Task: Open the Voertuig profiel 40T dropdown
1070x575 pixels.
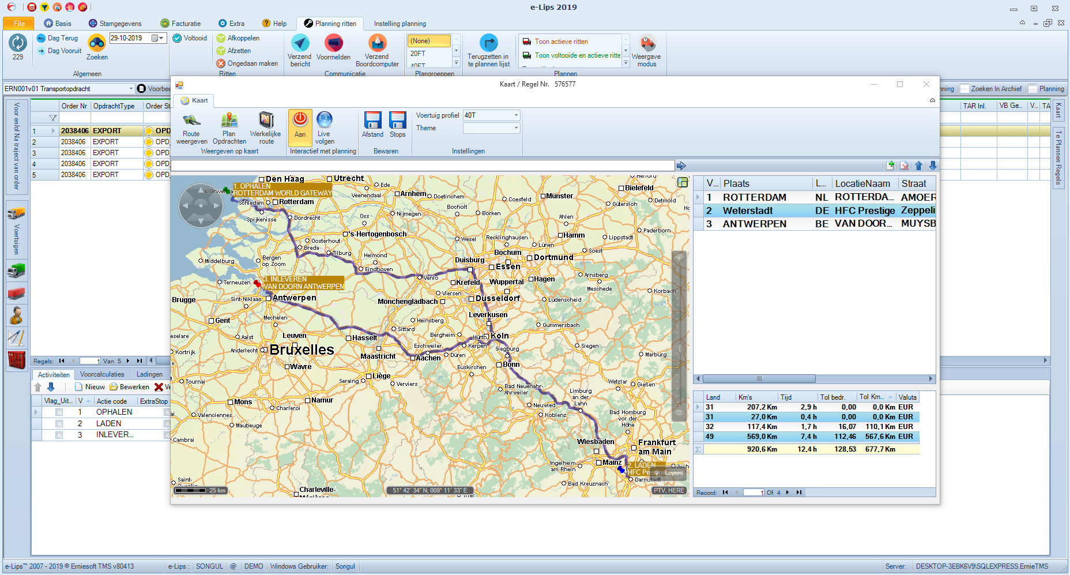Action: pos(516,115)
